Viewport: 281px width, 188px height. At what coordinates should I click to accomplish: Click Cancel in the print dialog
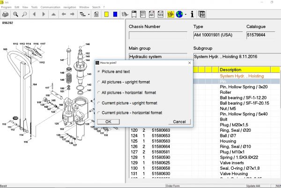click(x=179, y=121)
